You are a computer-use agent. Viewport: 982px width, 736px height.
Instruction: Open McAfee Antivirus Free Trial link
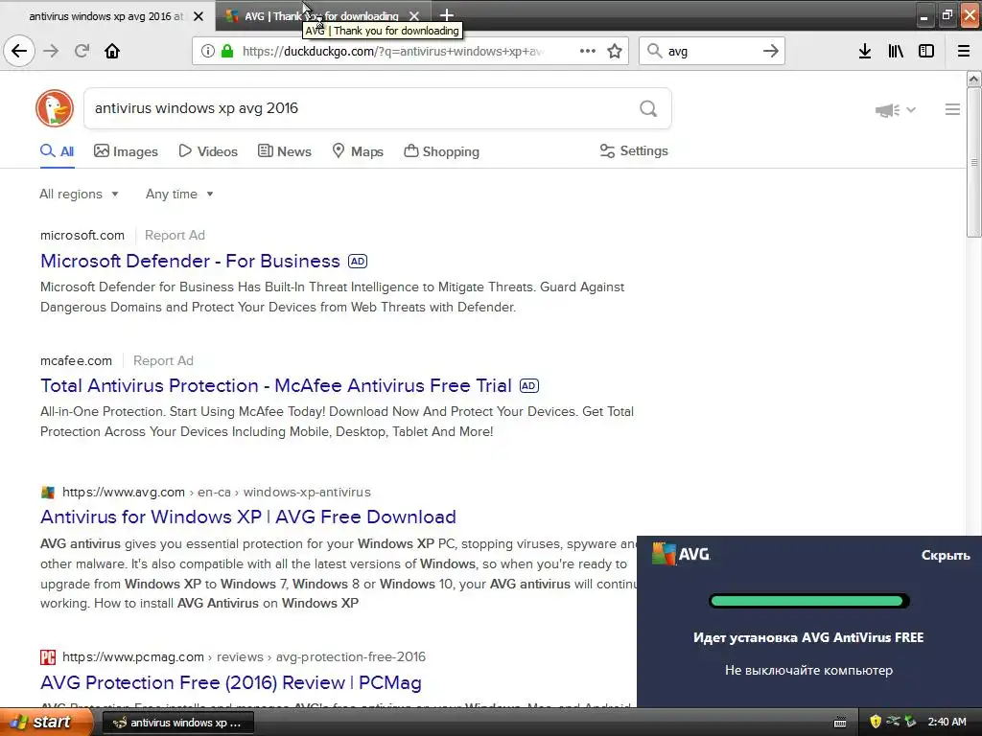(x=276, y=385)
